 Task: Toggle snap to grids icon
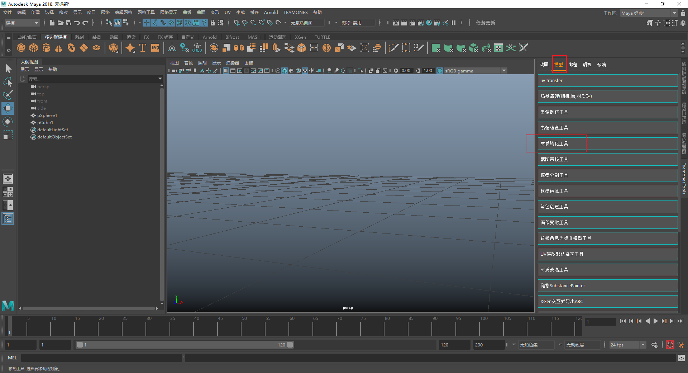tap(236, 23)
